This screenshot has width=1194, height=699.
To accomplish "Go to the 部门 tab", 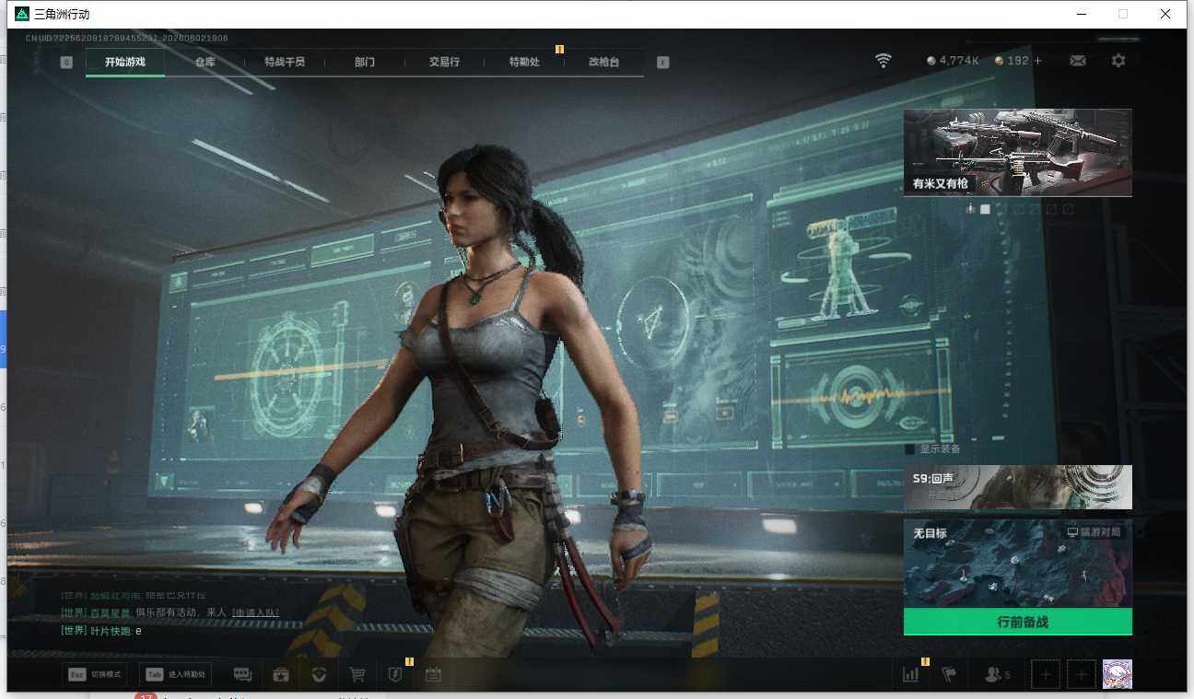I will (x=365, y=62).
